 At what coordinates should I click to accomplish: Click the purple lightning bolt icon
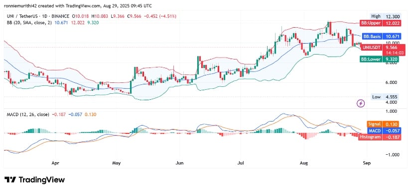361,104
